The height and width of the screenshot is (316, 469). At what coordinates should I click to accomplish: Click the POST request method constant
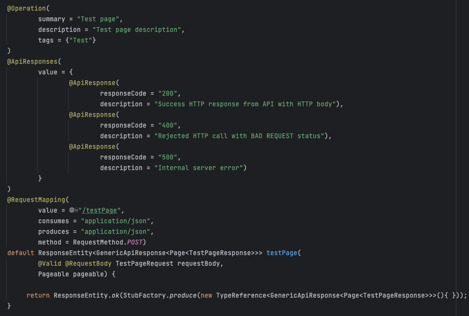(135, 242)
